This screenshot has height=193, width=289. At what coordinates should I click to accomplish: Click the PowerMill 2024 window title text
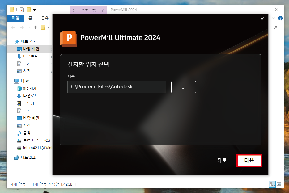tap(124, 10)
